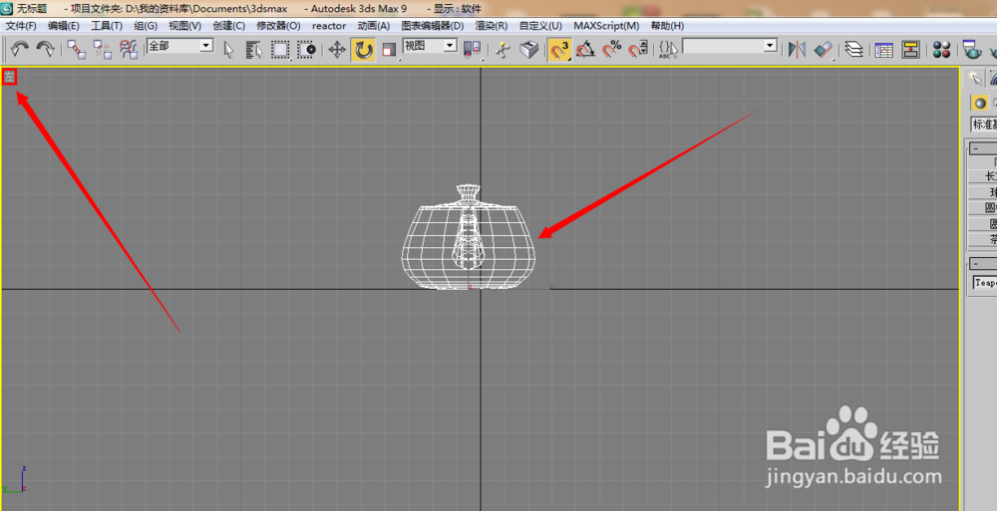Click the Unlink Selection icon
Screen dimensions: 997x511
[103, 49]
